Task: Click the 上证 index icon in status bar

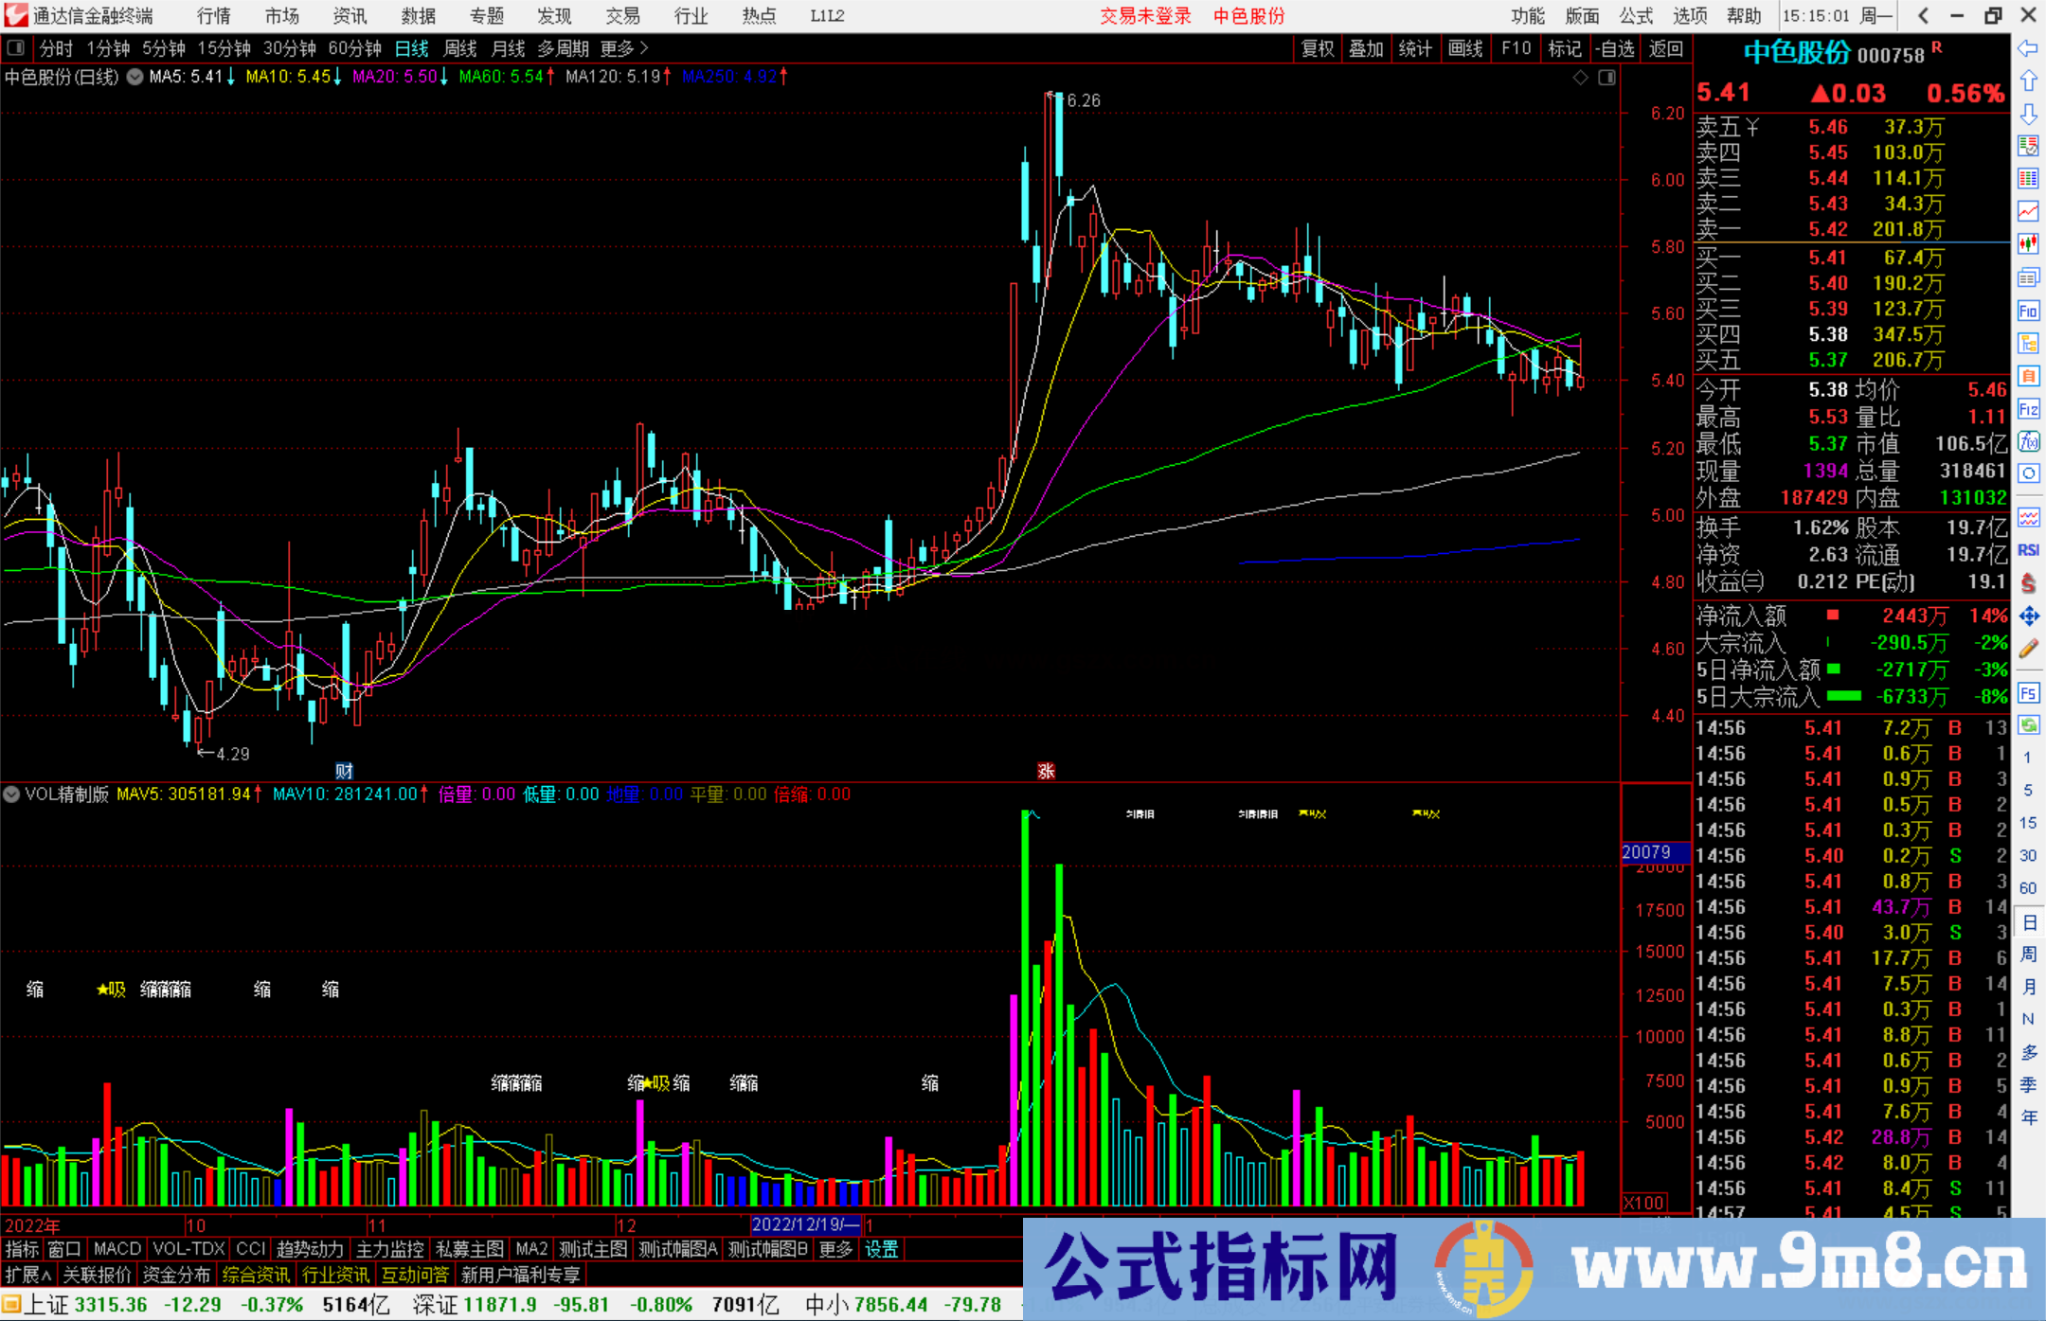Action: coord(14,1304)
